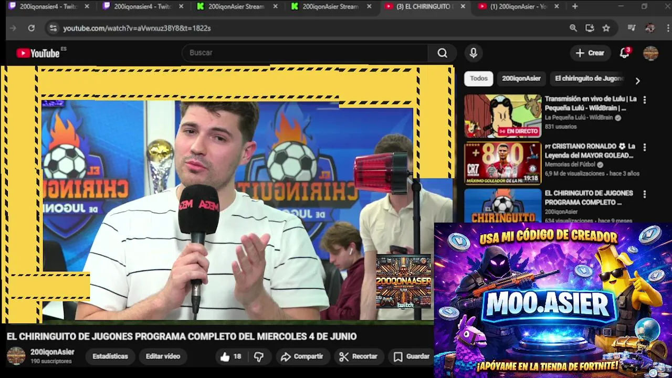Open 'EL CHIRINGUITO DE JUGONES PROGRAMA COMPLETO' sidebar title
Image resolution: width=672 pixels, height=378 pixels.
589,198
